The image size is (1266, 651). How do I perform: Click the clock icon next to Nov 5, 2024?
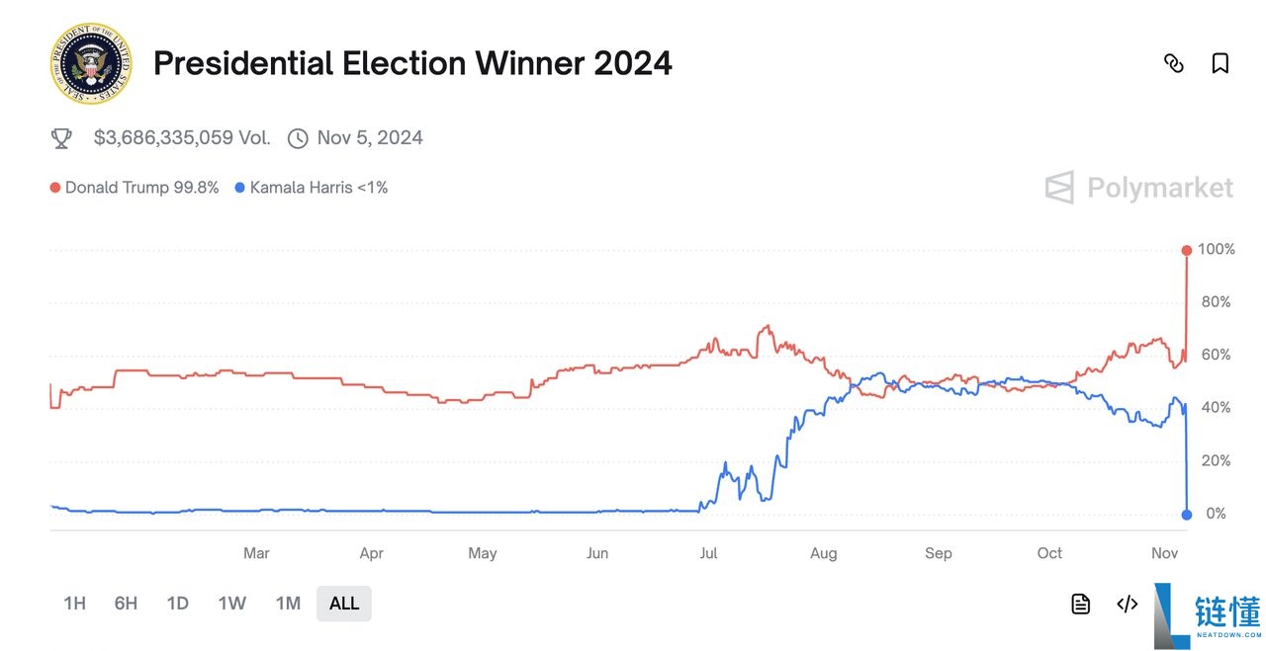[x=298, y=138]
